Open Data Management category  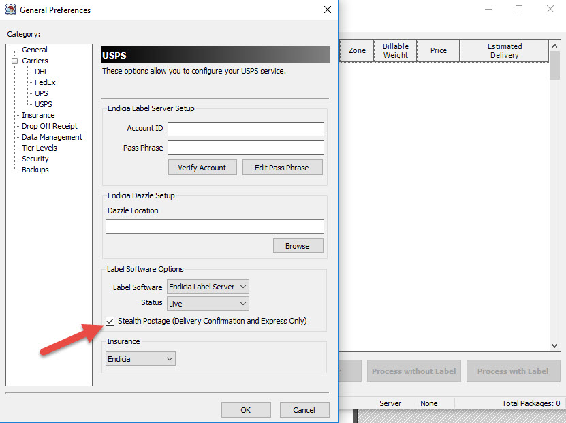[52, 137]
